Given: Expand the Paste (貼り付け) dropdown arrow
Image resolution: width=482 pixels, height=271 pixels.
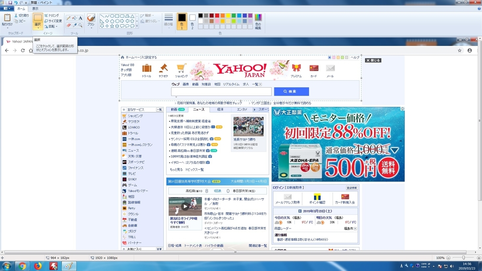Looking at the screenshot, I should [x=7, y=28].
